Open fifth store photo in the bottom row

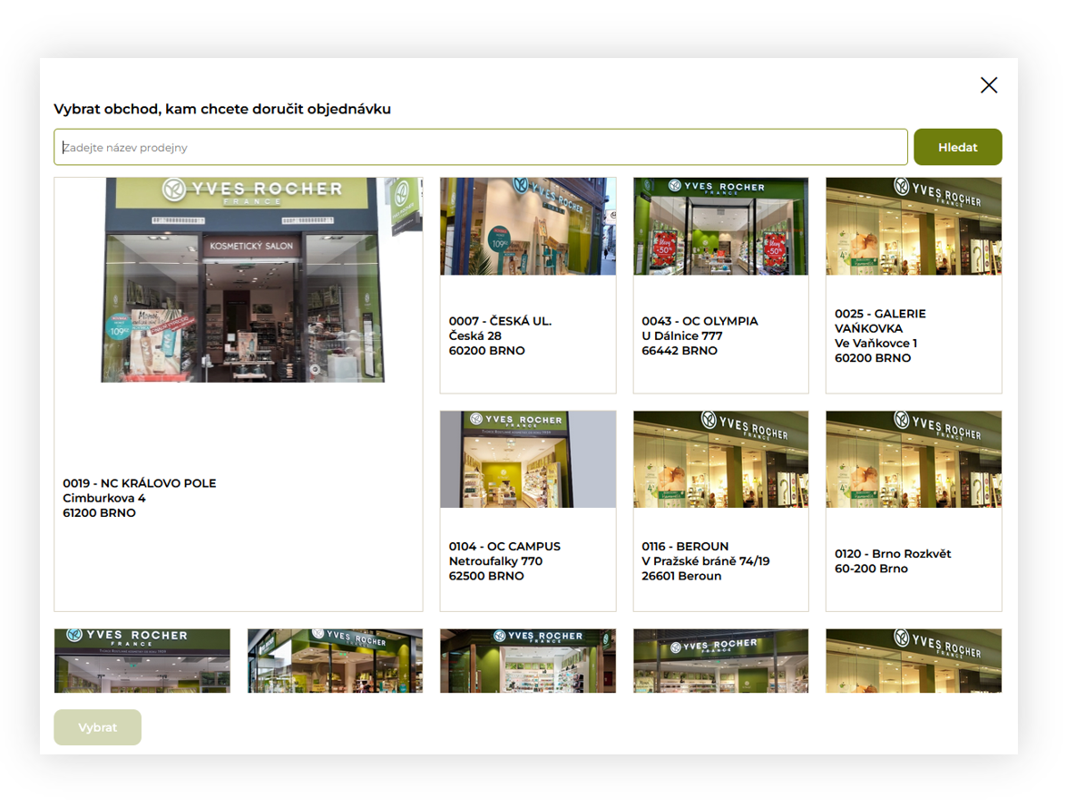pyautogui.click(x=914, y=661)
